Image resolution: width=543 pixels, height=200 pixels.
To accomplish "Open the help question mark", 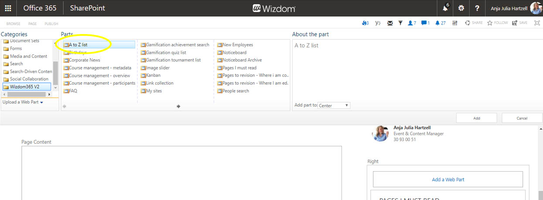I will click(477, 8).
